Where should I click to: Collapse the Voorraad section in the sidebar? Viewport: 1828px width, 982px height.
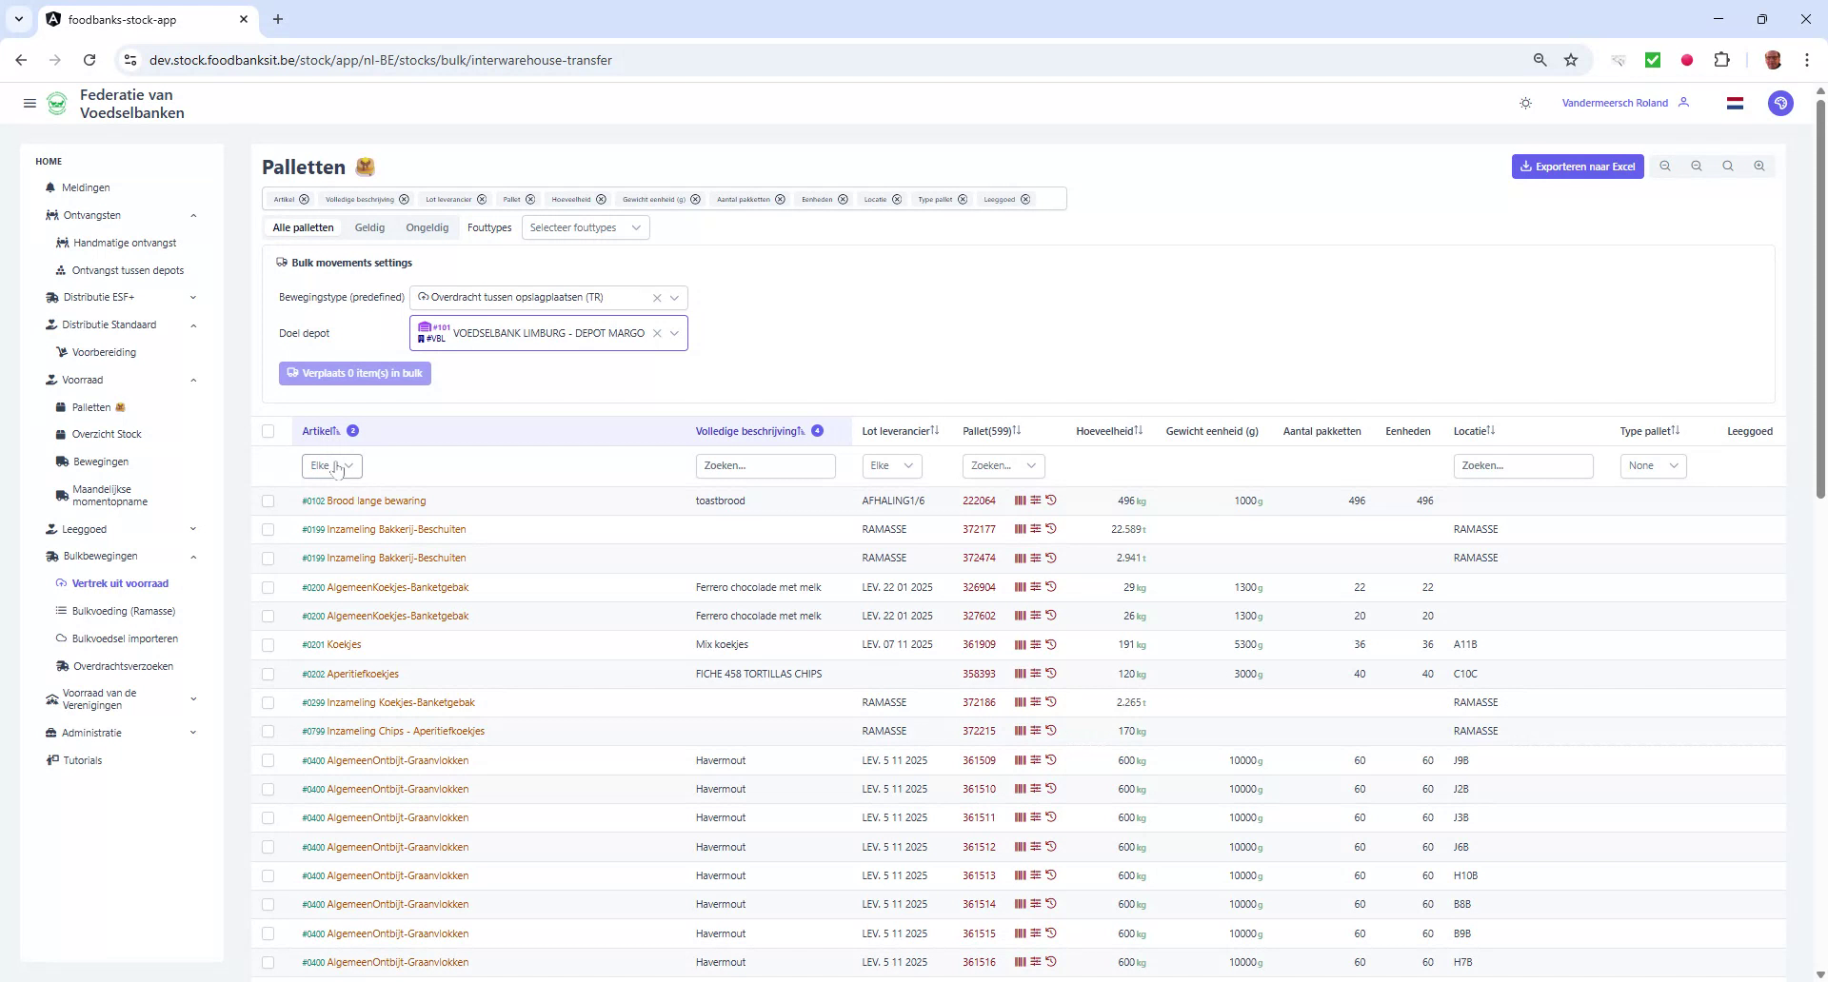coord(194,380)
